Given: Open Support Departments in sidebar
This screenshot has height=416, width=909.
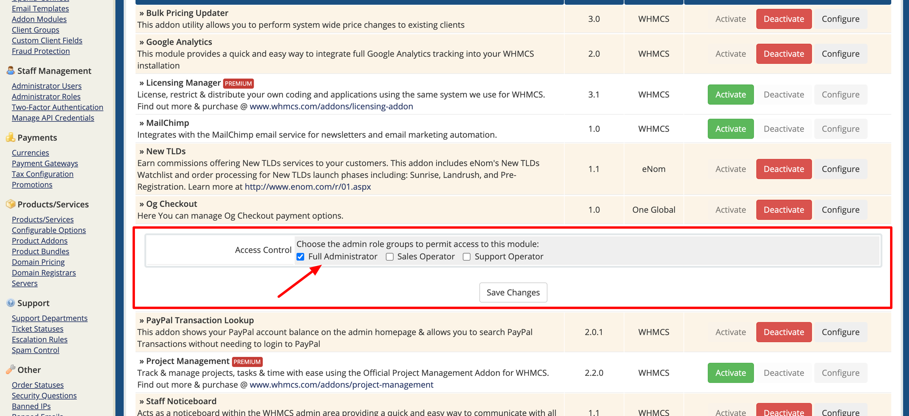Looking at the screenshot, I should (x=50, y=318).
